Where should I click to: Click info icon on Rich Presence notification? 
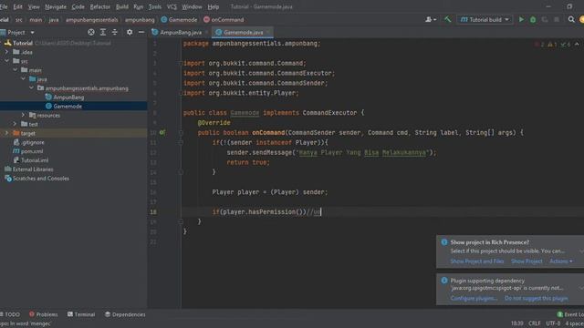[x=444, y=242]
